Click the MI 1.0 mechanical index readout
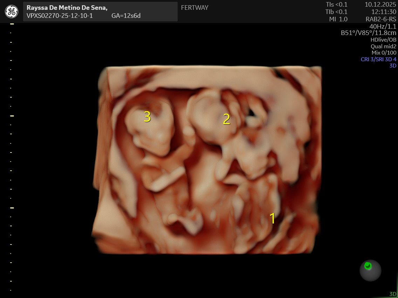Viewport: 398px width, 298px height. click(x=338, y=19)
